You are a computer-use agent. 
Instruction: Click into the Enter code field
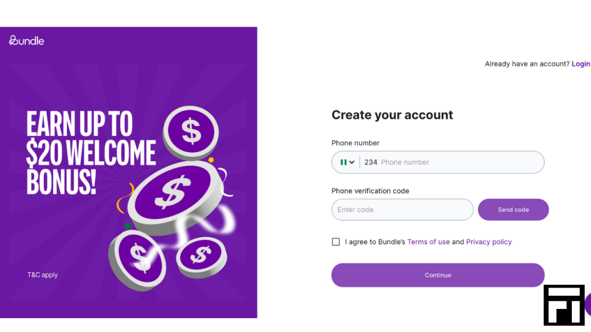pos(402,210)
